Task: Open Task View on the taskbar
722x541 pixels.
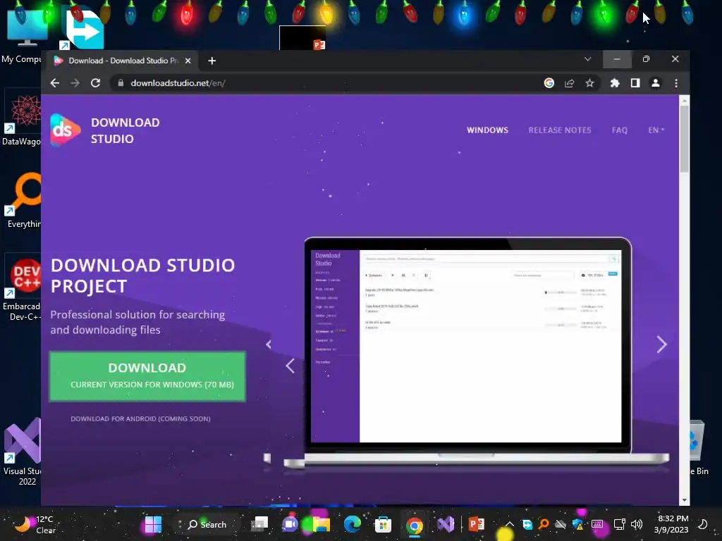Action: coord(259,524)
